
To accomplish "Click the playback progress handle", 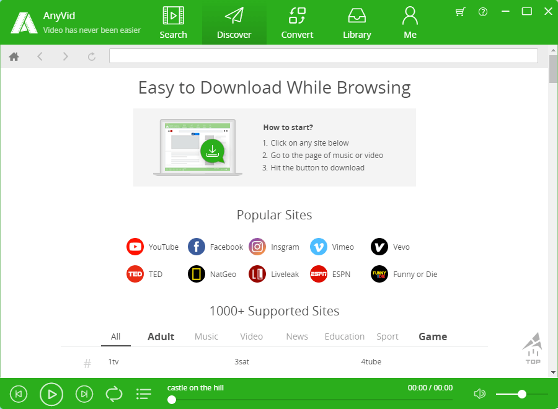I will tap(172, 400).
